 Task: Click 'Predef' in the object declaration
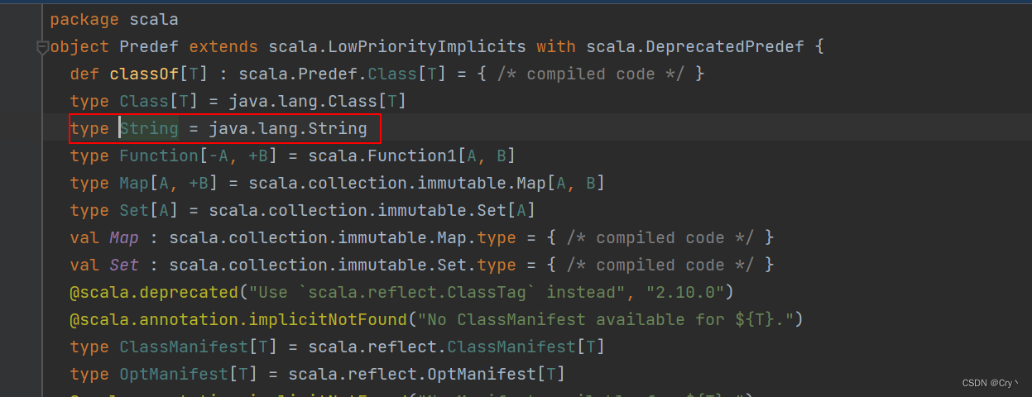(149, 46)
